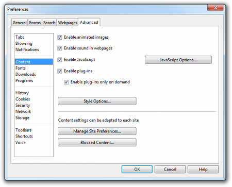Viewport: 232px width, 187px height.
Task: Open the Webpages tab
Action: pyautogui.click(x=68, y=23)
